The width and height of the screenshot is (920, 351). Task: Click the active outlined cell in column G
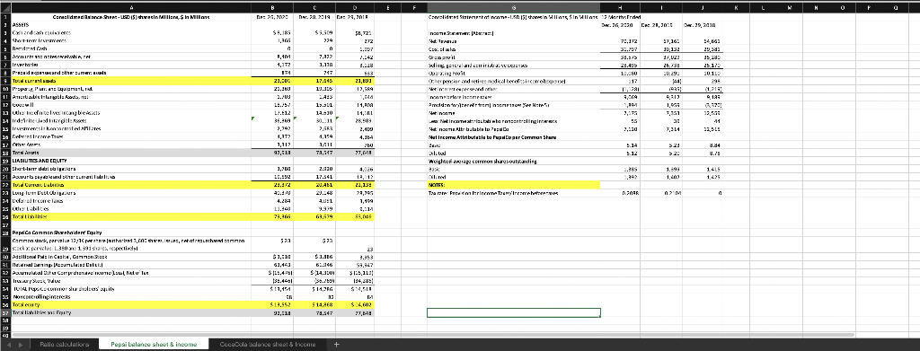pos(513,313)
